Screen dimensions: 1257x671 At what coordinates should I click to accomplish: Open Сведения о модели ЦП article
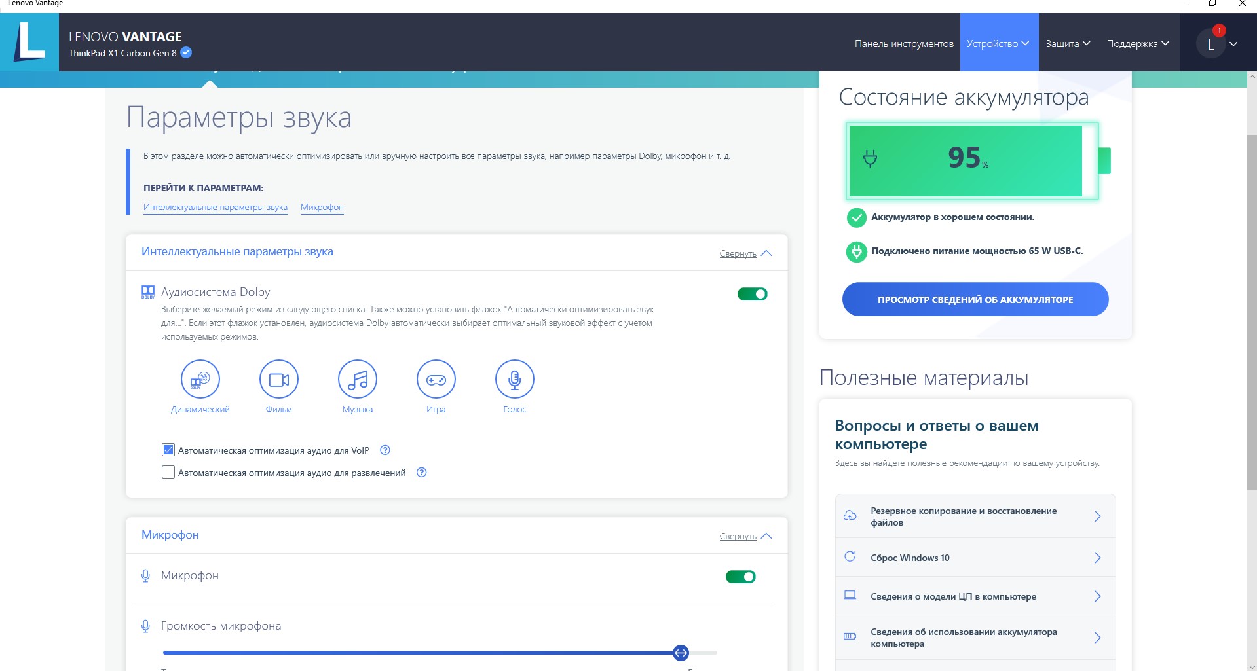click(x=975, y=596)
